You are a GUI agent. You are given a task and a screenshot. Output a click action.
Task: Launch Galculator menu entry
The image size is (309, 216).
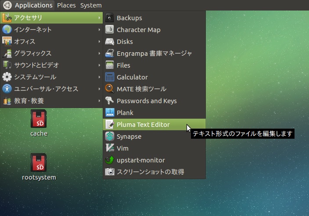point(154,77)
